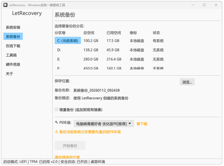The width and height of the screenshot is (224, 166).
Task: Select the D: partition row
Action: pos(59,50)
